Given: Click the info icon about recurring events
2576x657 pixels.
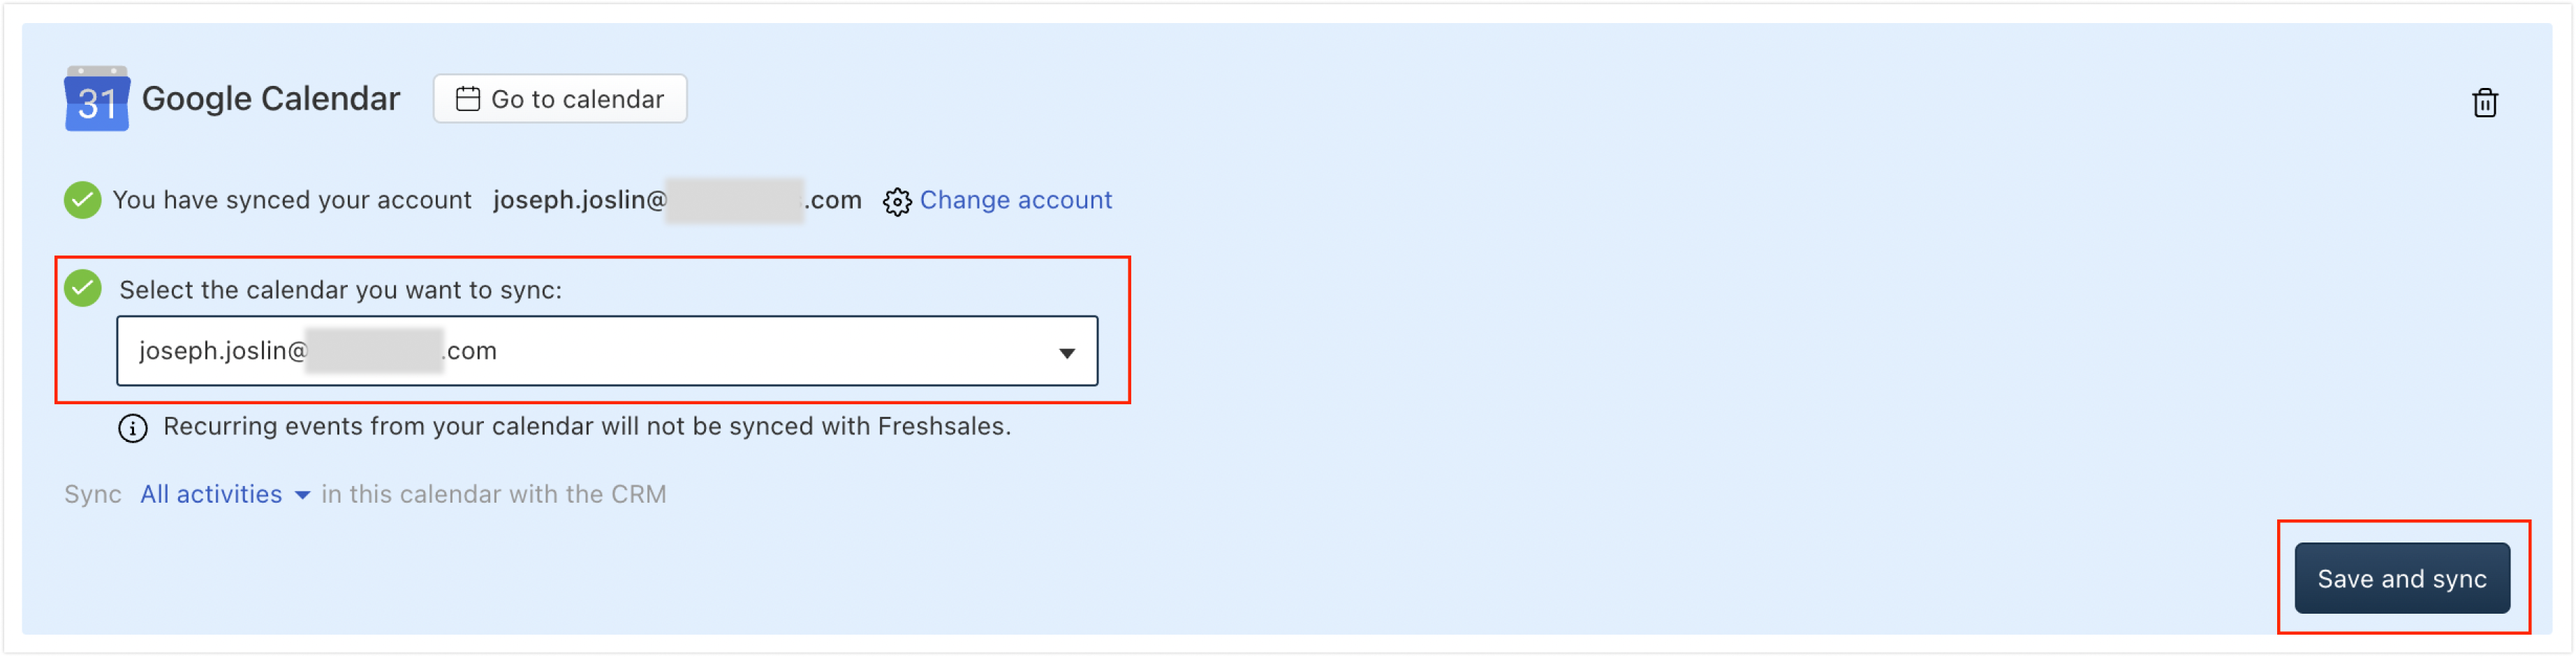Looking at the screenshot, I should coord(132,427).
